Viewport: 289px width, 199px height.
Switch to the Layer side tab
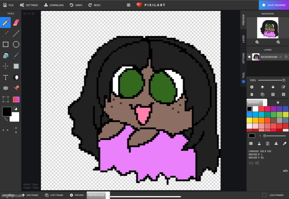(243, 39)
